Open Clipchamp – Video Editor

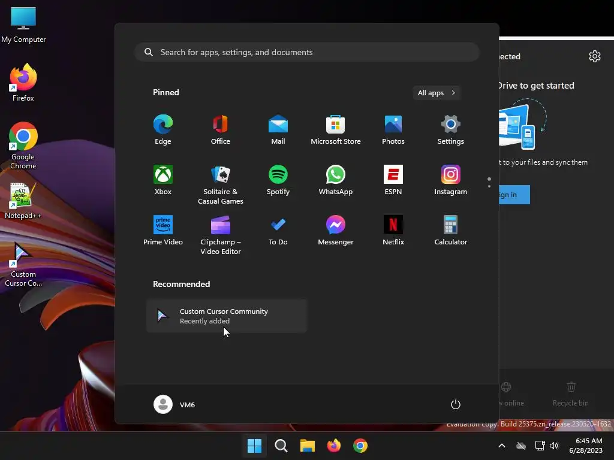tap(221, 235)
